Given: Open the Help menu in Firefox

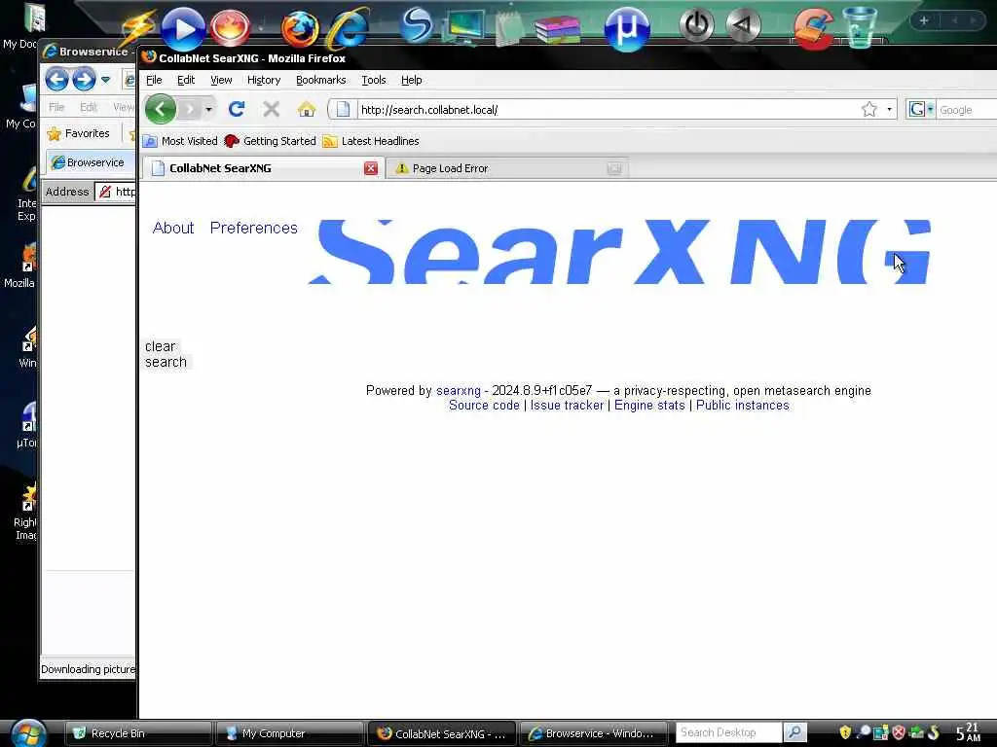Looking at the screenshot, I should pos(412,80).
